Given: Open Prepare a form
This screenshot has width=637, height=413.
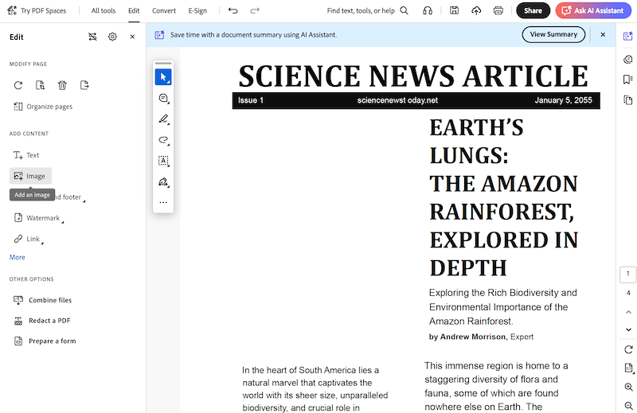Looking at the screenshot, I should point(45,341).
